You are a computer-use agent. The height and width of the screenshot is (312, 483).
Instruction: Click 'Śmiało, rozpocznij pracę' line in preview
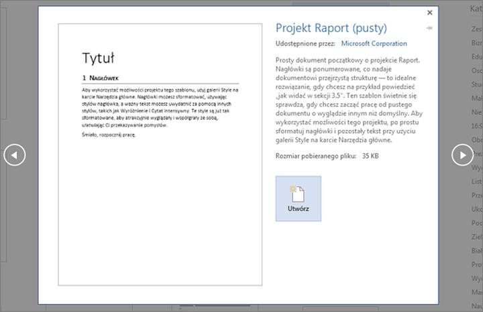click(x=109, y=135)
